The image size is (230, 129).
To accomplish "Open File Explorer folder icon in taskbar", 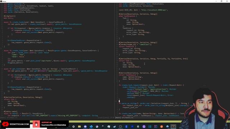I will pos(79,126).
